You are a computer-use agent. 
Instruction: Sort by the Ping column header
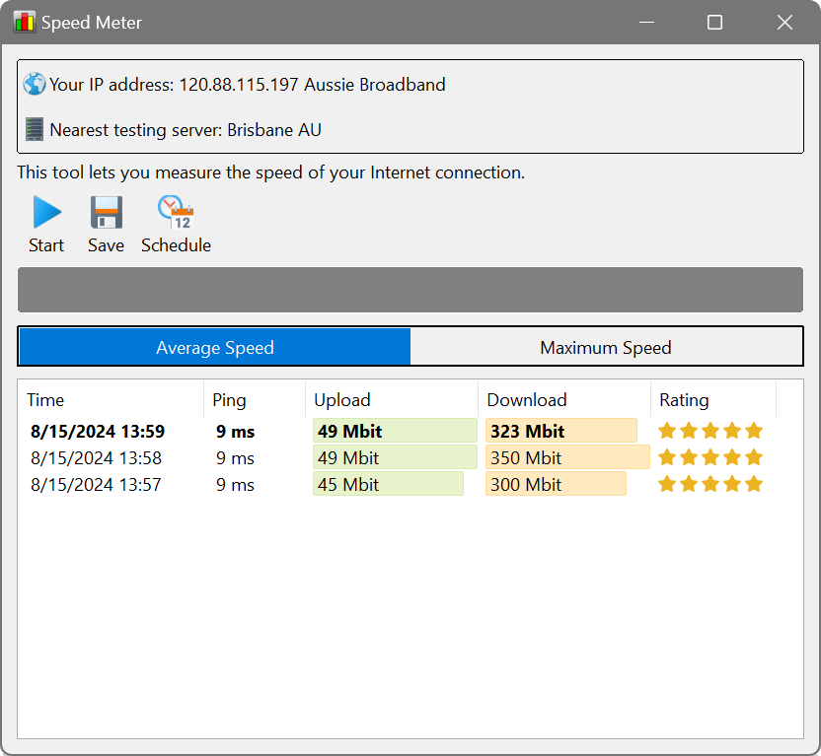tap(255, 400)
